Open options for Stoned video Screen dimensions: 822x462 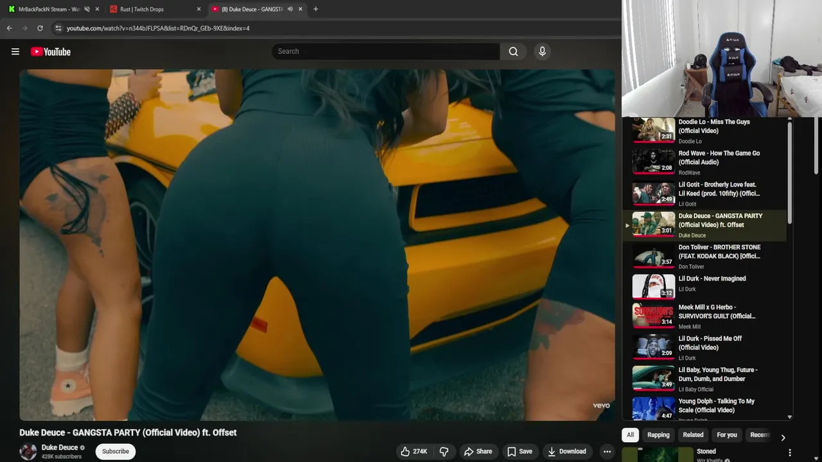[x=790, y=453]
